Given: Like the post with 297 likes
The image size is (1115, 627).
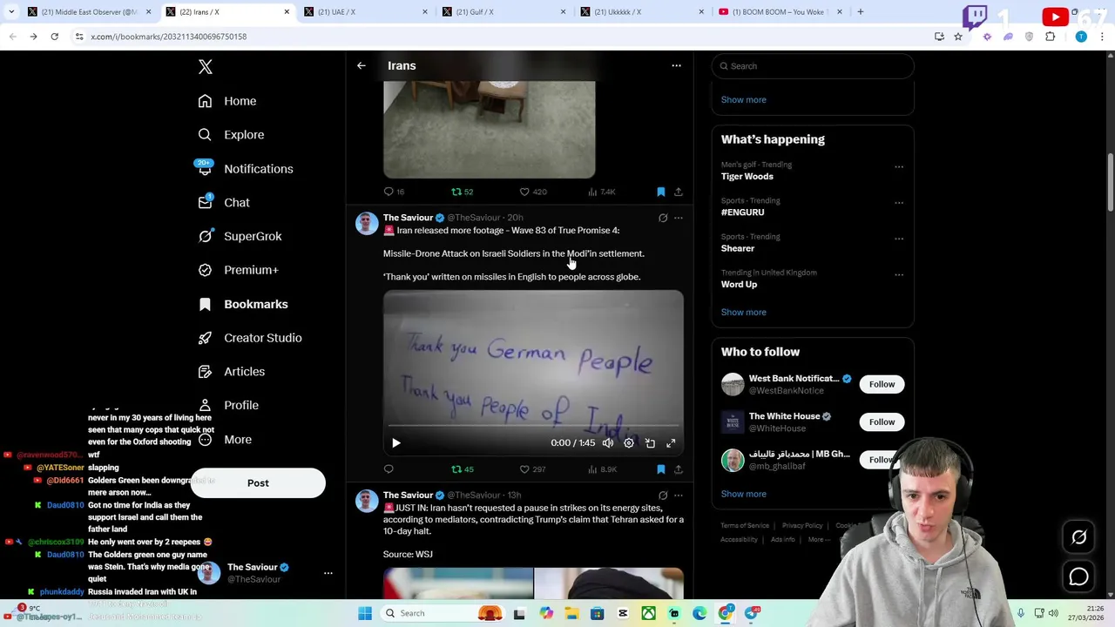Looking at the screenshot, I should [532, 469].
